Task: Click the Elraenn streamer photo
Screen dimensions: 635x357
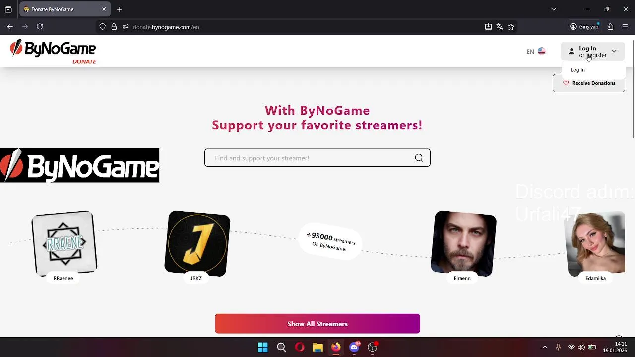Action: (463, 243)
